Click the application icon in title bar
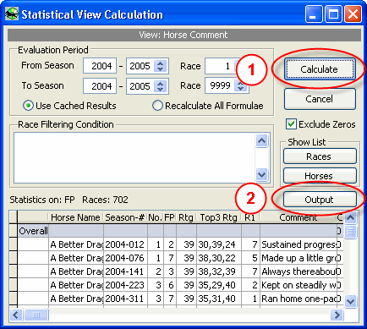Image resolution: width=367 pixels, height=329 pixels. 12,14
